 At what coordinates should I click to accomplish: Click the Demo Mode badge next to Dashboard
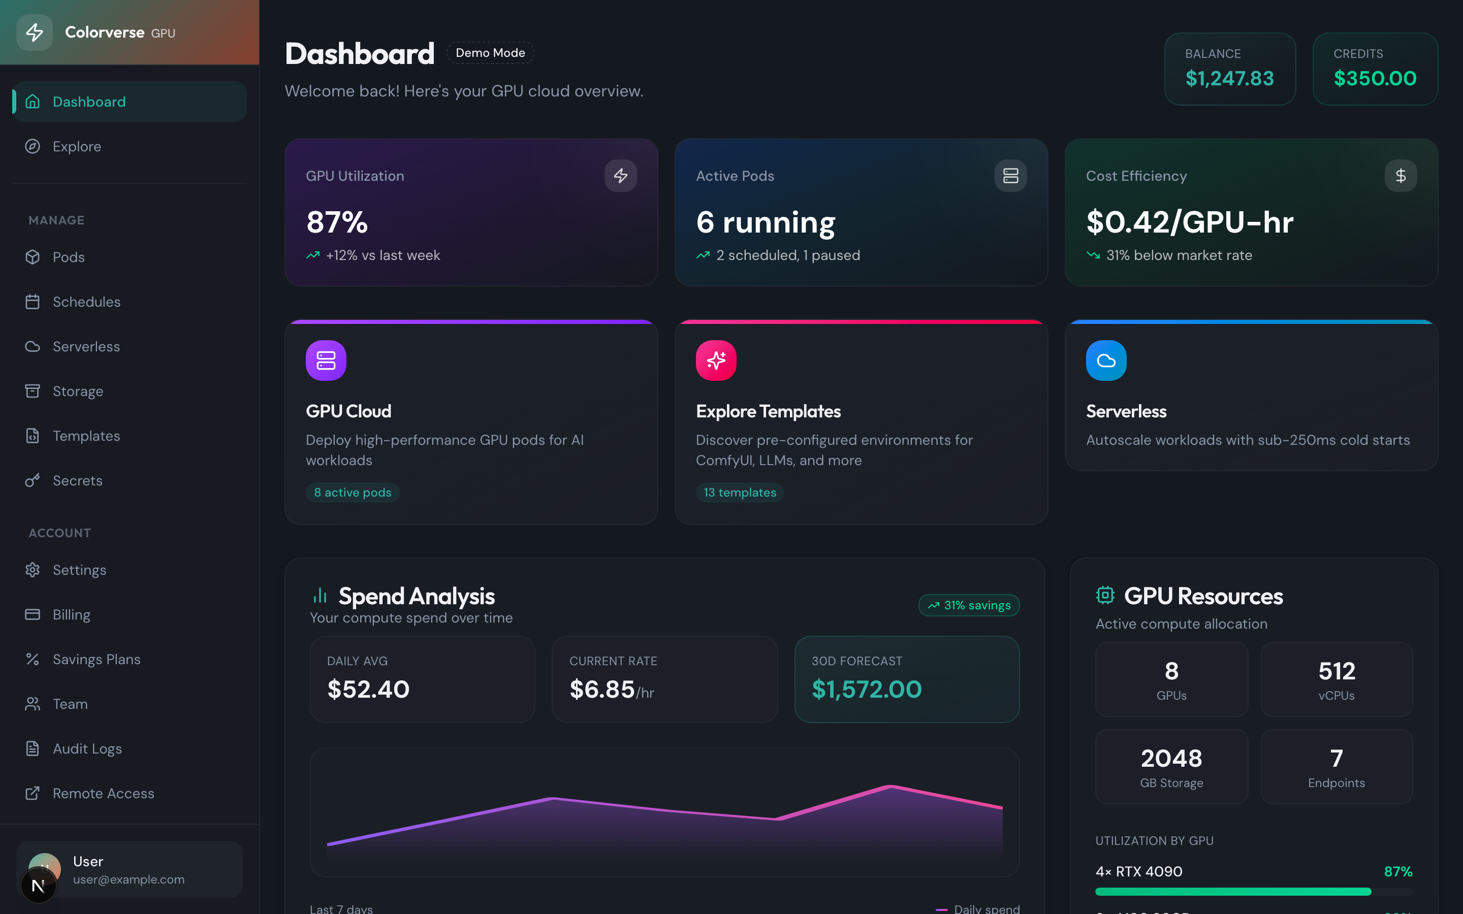(490, 53)
